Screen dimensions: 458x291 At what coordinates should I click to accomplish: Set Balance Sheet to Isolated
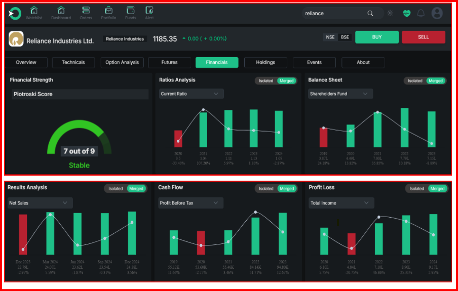(x=415, y=81)
